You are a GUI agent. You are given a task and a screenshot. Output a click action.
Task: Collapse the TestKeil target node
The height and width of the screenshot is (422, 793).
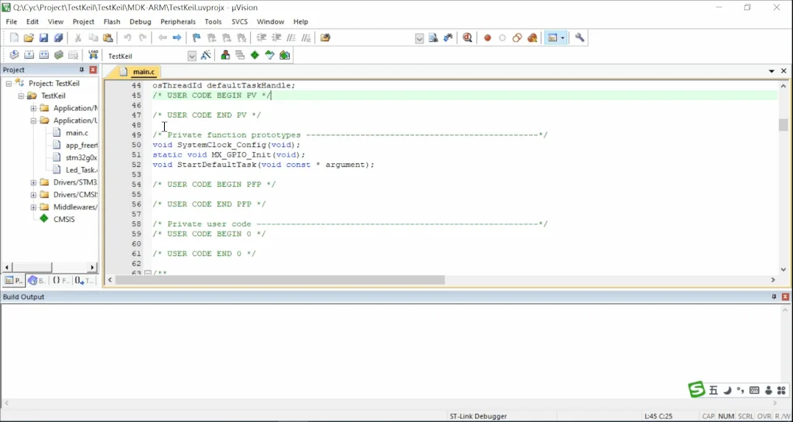click(x=21, y=96)
